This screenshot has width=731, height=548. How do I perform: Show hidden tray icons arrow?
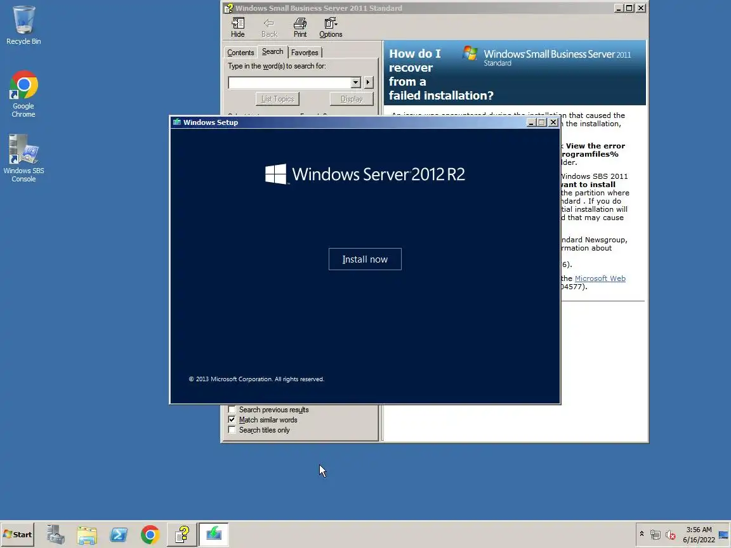pyautogui.click(x=642, y=534)
